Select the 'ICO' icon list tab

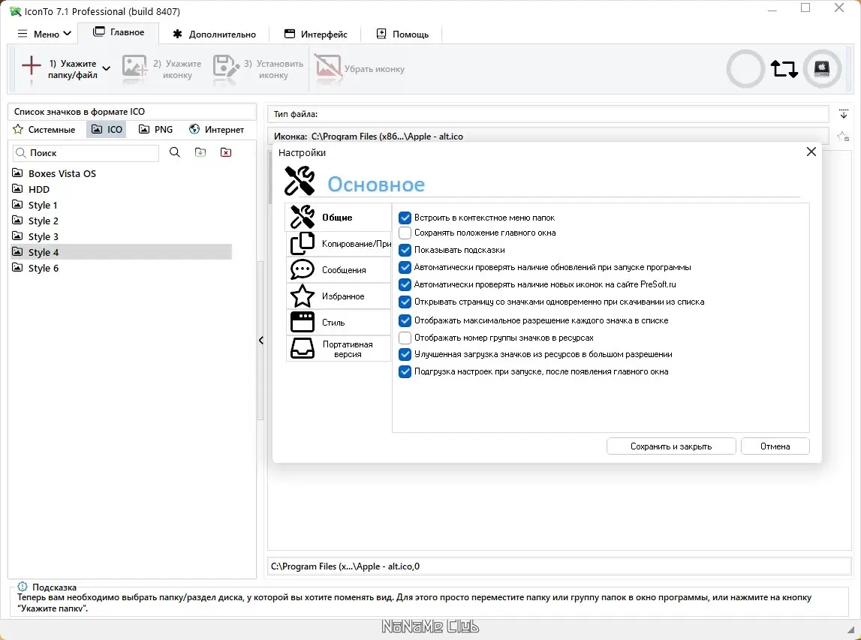point(107,130)
